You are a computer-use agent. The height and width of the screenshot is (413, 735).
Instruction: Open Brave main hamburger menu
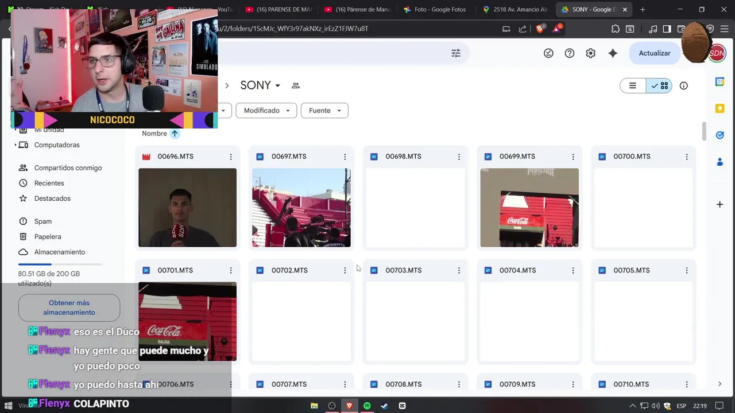tap(726, 29)
